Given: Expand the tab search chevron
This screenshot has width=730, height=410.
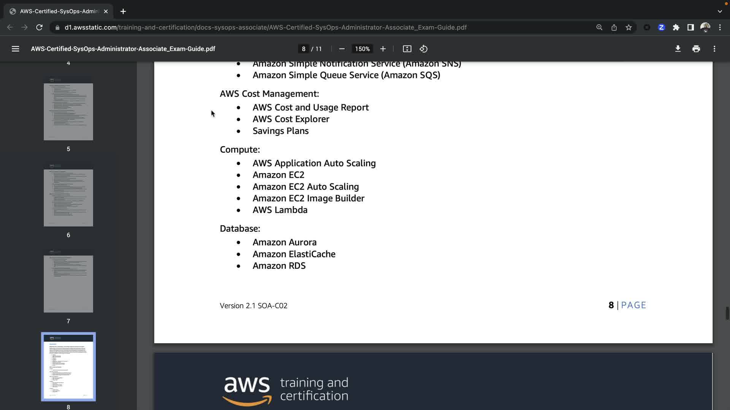Looking at the screenshot, I should tap(720, 11).
